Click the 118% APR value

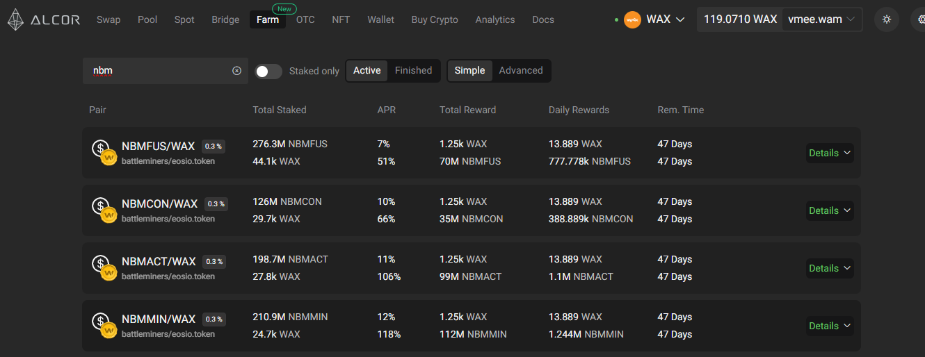click(389, 334)
